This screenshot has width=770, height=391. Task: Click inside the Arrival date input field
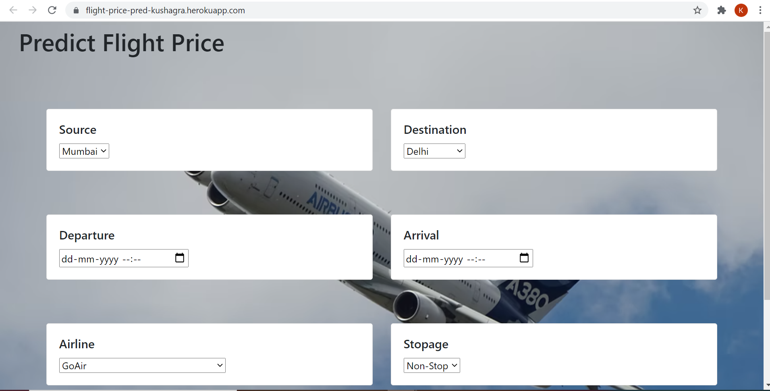(455, 258)
